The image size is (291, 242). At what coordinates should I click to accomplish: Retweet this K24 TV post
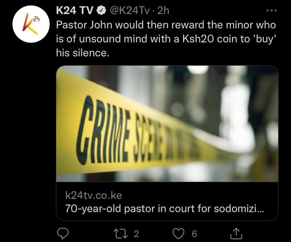(x=121, y=234)
